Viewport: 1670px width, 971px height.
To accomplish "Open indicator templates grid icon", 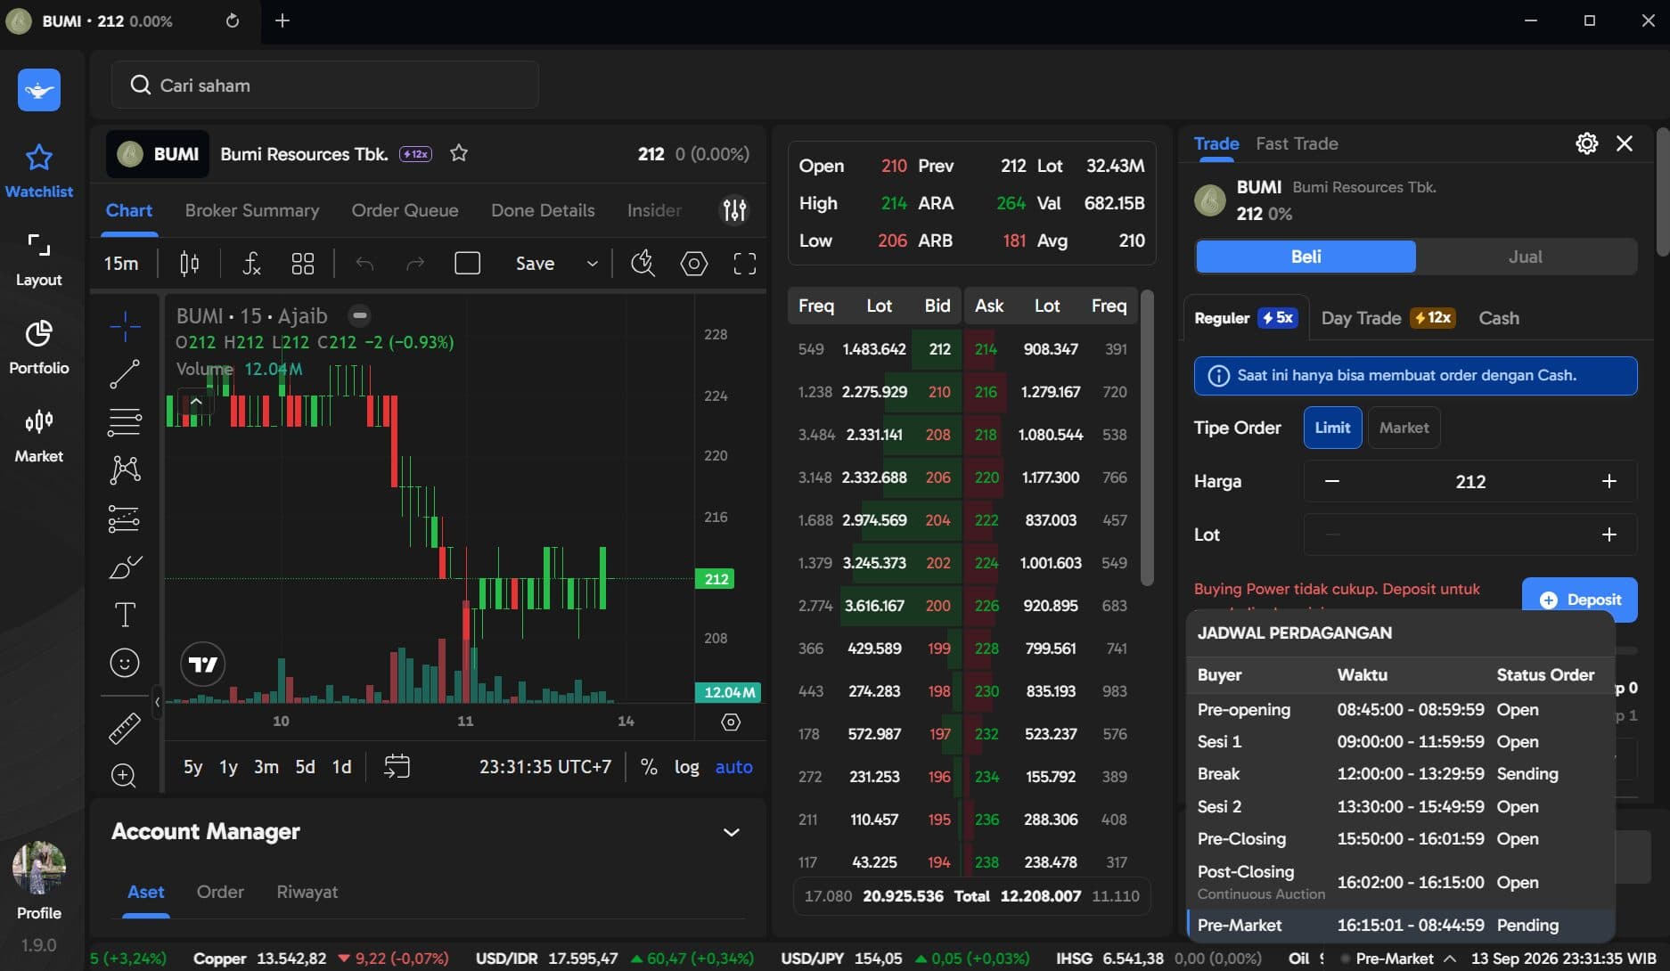I will (303, 263).
